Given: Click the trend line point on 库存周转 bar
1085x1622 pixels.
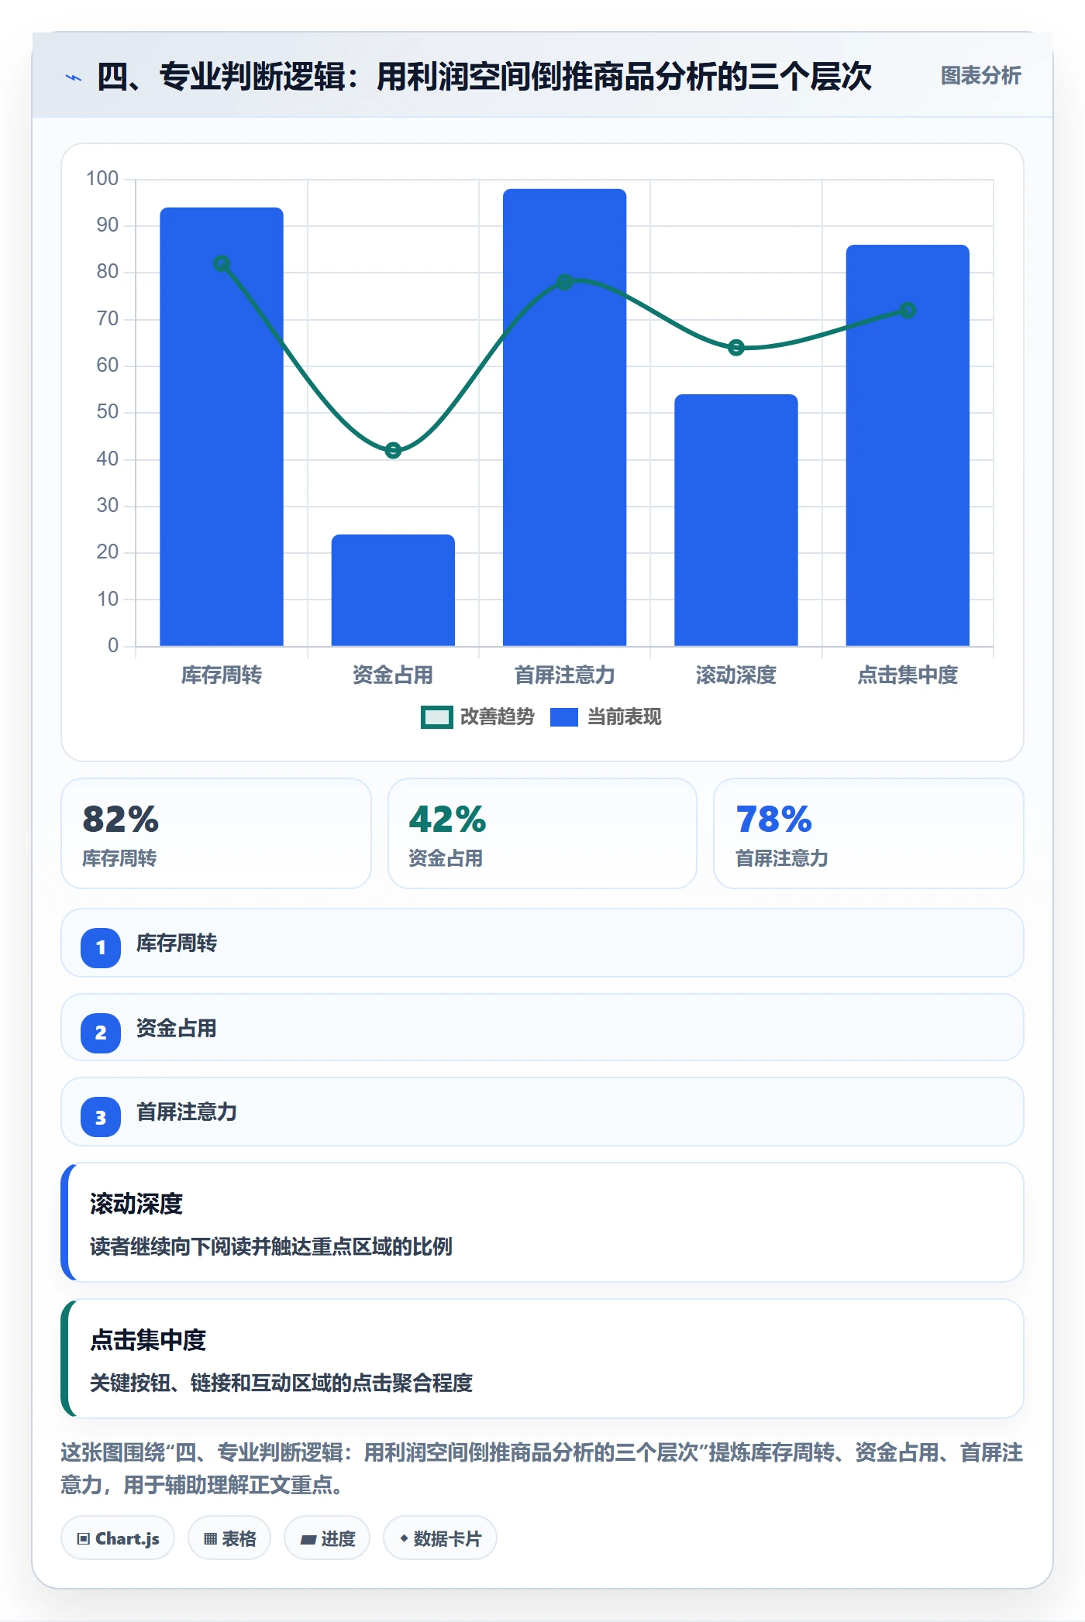Looking at the screenshot, I should pyautogui.click(x=222, y=263).
